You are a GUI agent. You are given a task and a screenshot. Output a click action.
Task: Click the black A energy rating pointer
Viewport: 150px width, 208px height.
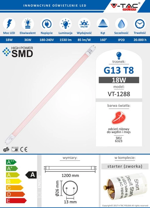[x=31, y=175]
